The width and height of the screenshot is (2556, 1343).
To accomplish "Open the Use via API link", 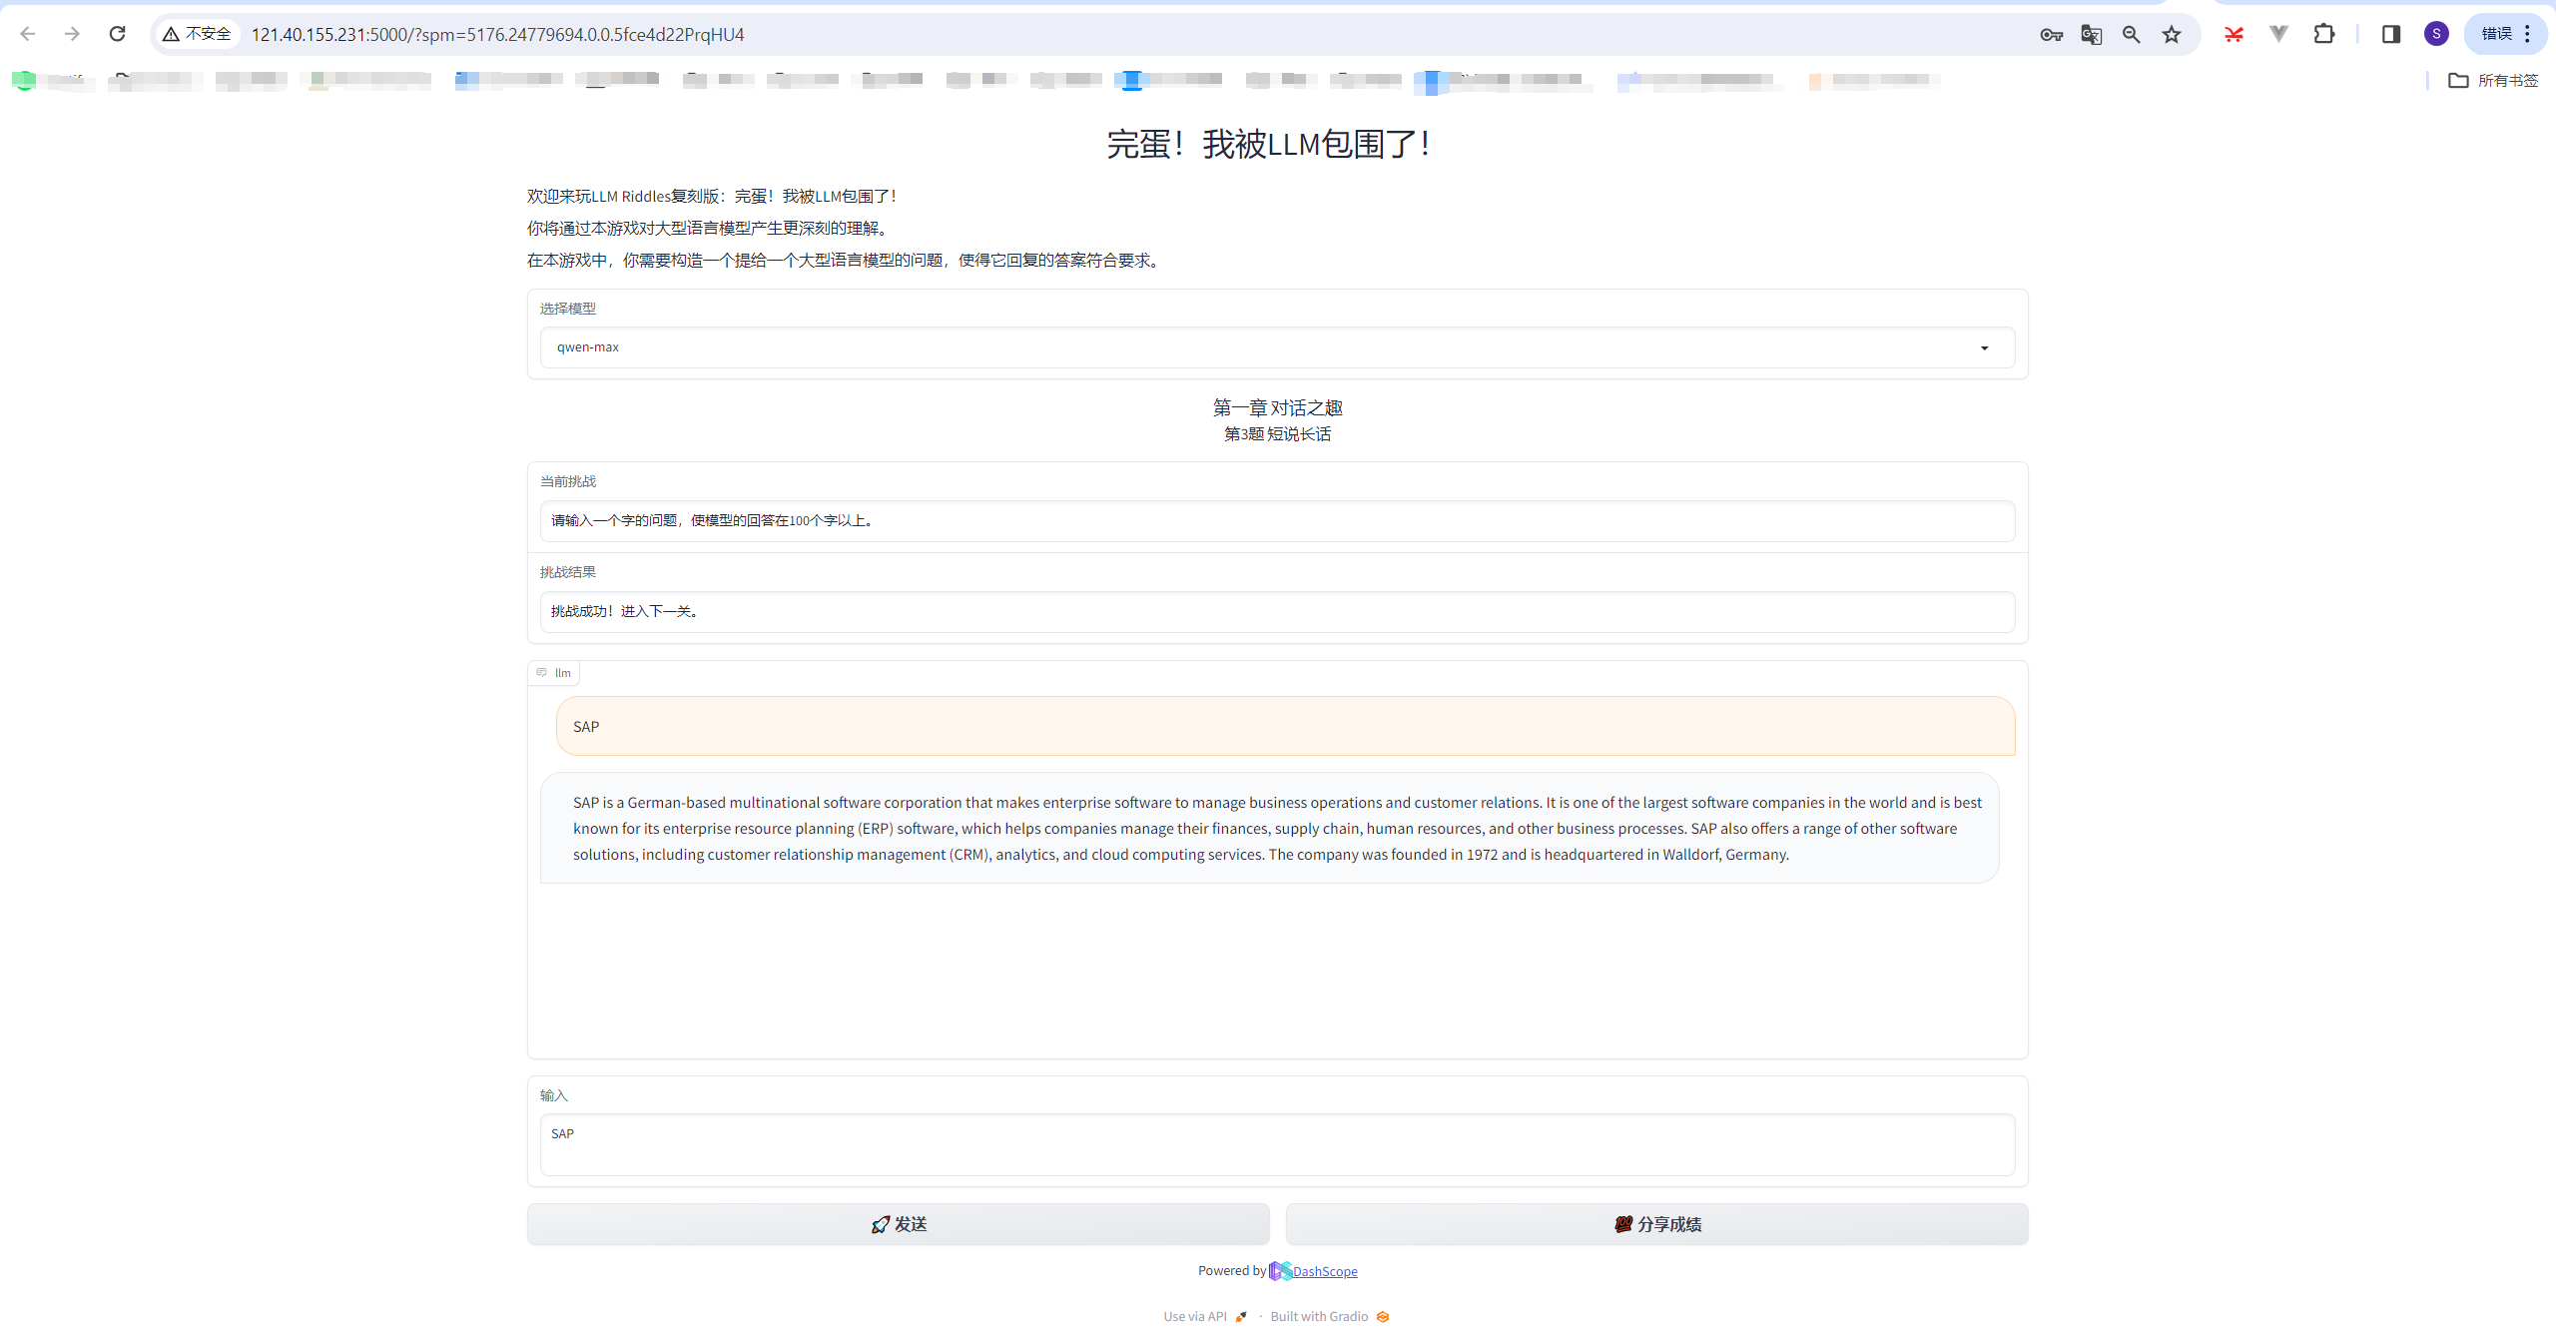I will click(1205, 1317).
